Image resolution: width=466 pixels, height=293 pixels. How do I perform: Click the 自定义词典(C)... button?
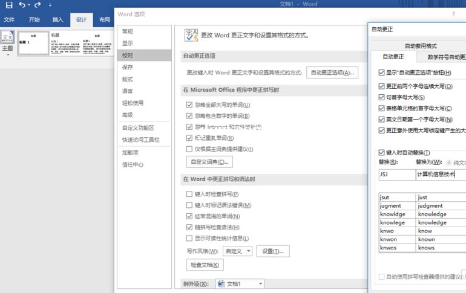coord(209,162)
